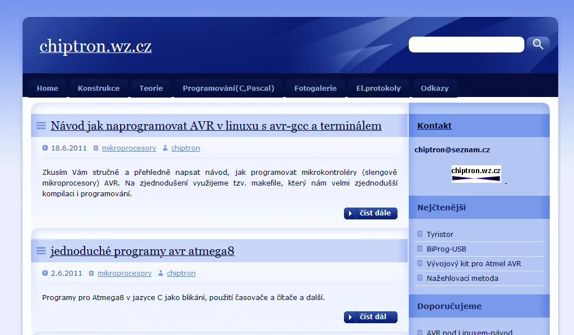Click the magnifier search icon

click(537, 43)
